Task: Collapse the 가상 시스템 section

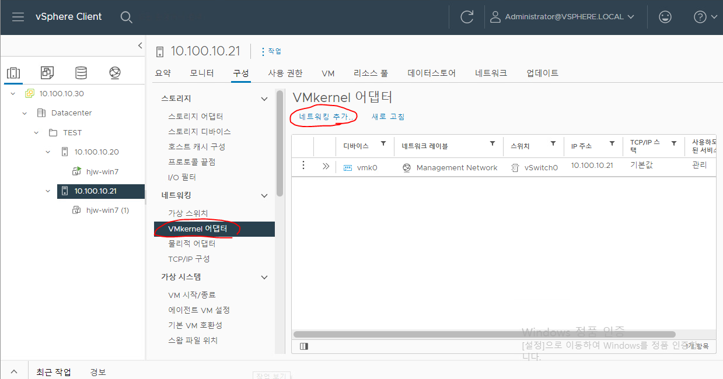Action: point(264,278)
